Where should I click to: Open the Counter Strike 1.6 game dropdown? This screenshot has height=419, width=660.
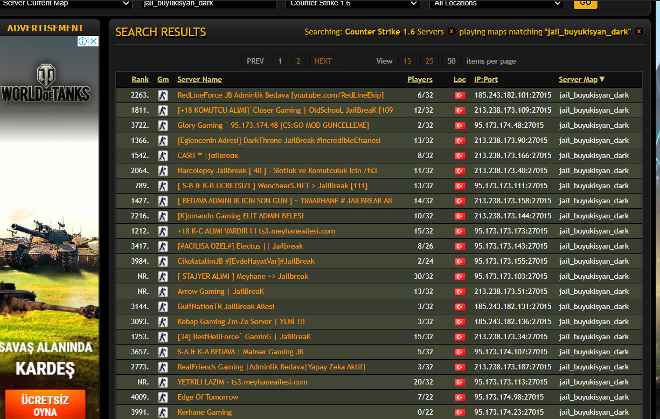352,3
